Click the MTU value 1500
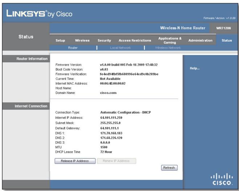 (x=104, y=147)
